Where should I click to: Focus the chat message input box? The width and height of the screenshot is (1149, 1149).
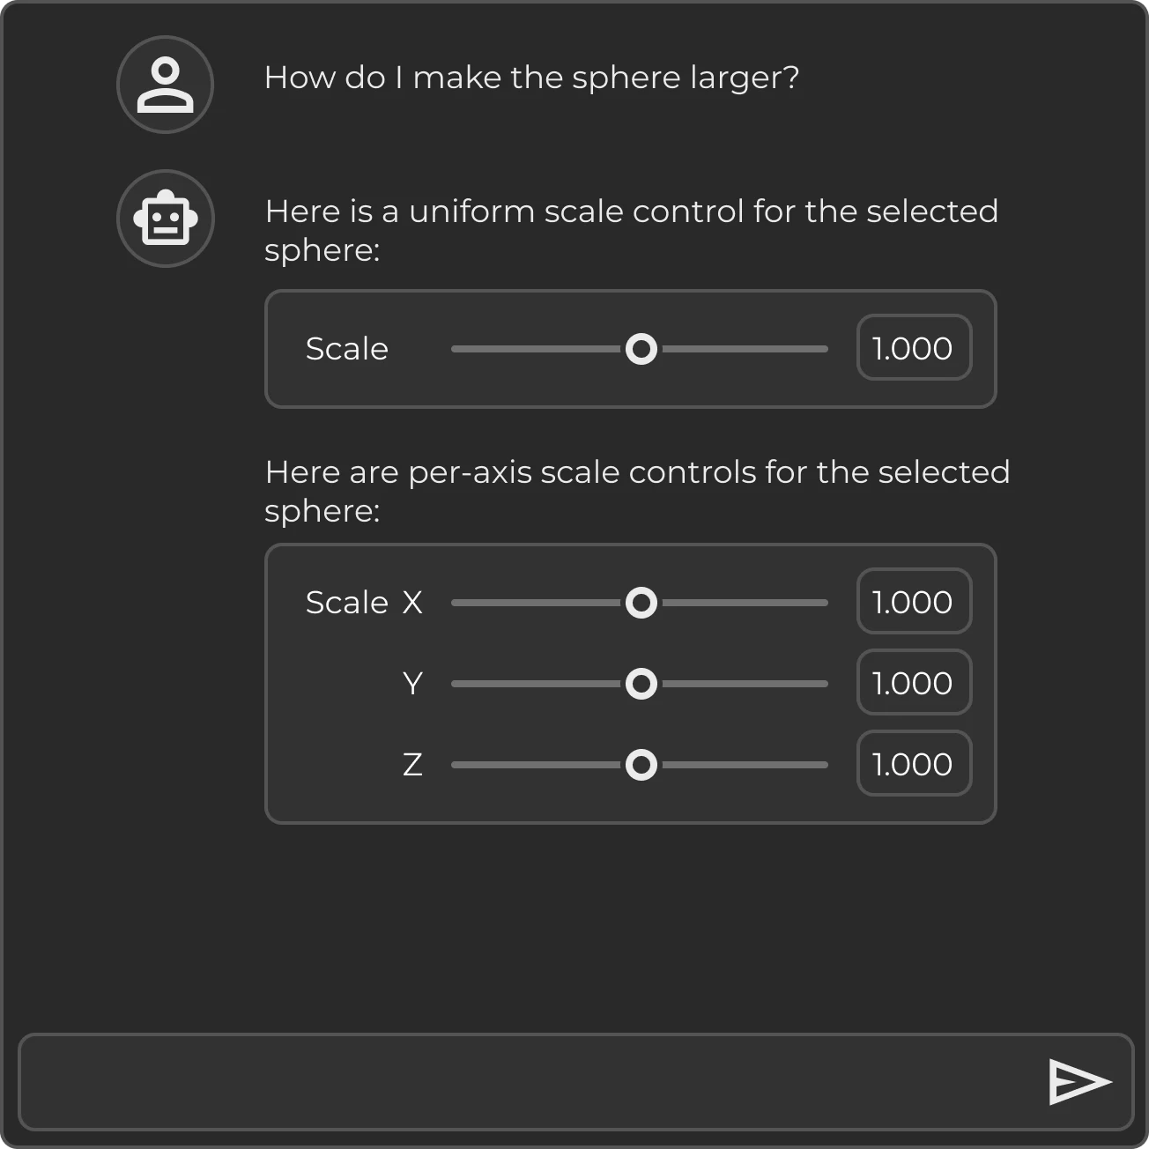tap(529, 1082)
